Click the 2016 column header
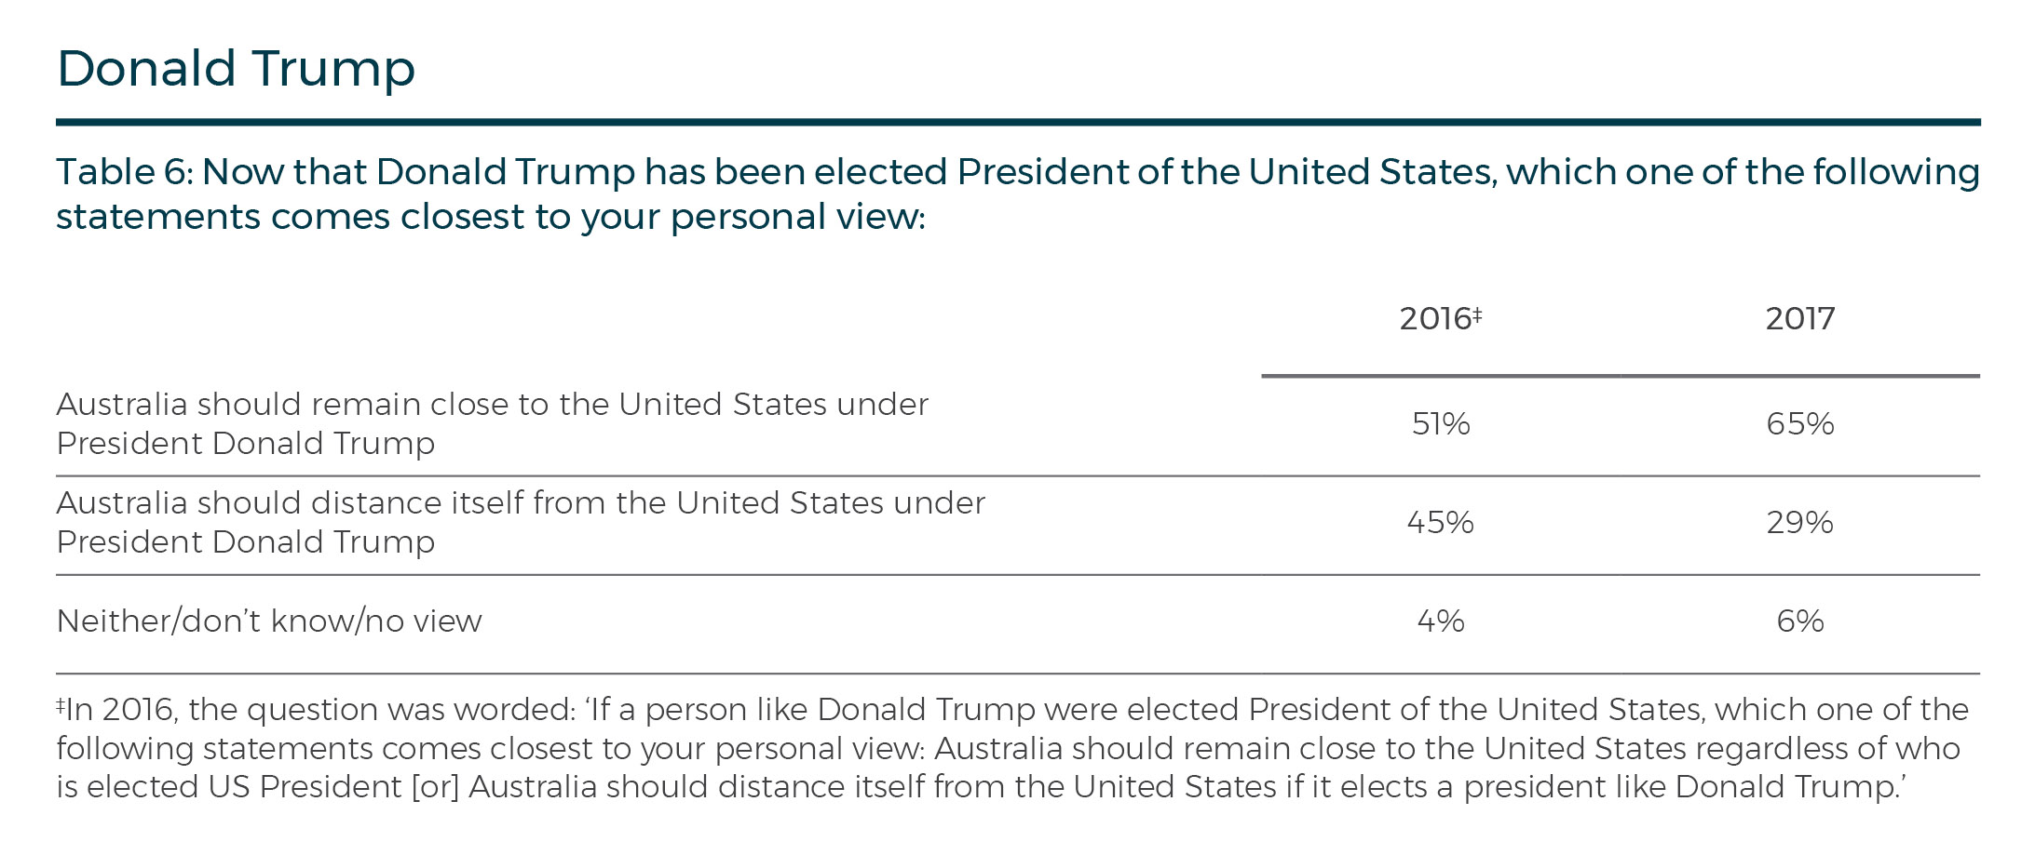The width and height of the screenshot is (2035, 855). tap(1433, 319)
